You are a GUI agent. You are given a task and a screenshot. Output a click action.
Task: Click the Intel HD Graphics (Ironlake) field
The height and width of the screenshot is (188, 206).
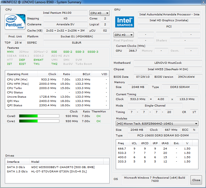pyautogui.click(x=169, y=20)
